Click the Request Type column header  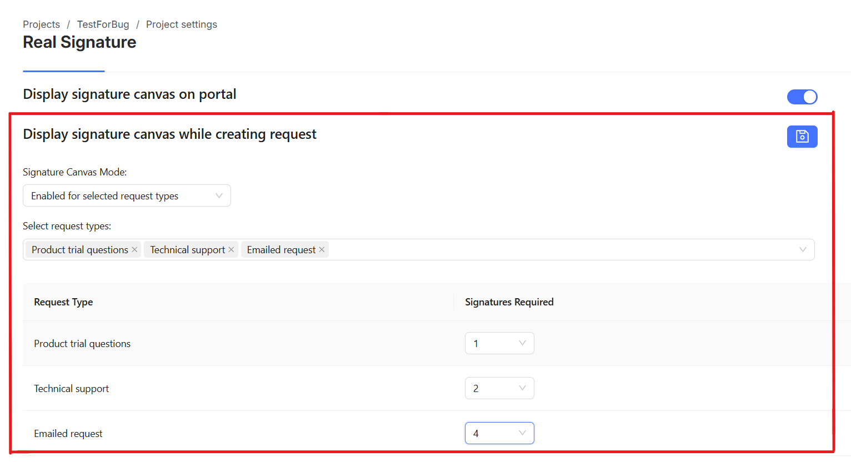pos(63,302)
